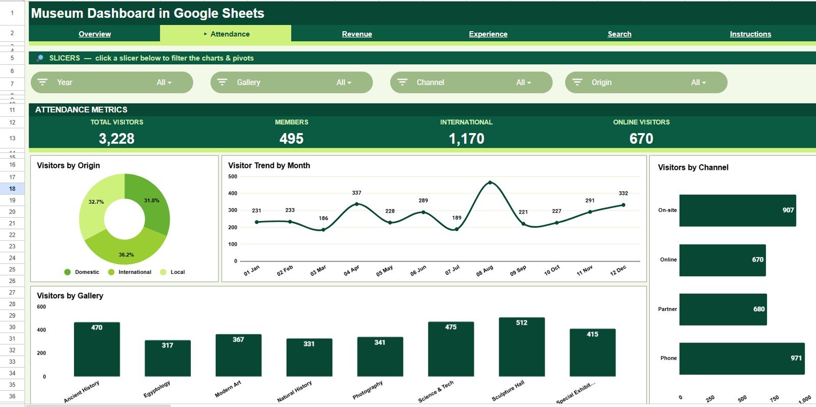Click the 04 Apr data point labeled 337

point(356,204)
